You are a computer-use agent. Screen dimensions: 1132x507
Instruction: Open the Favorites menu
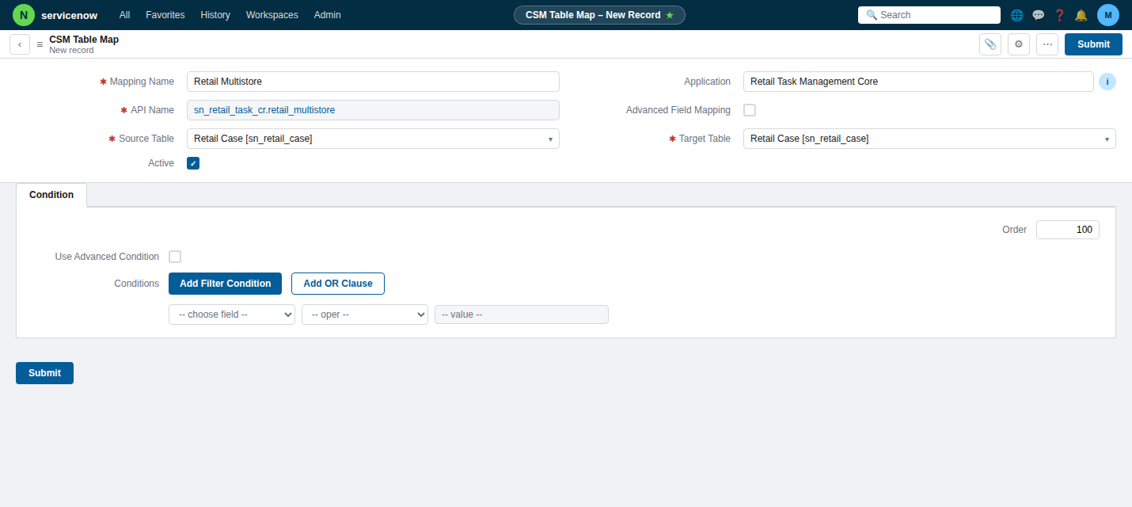[165, 15]
